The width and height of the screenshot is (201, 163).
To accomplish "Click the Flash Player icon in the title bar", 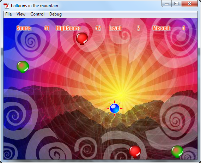I will point(6,6).
